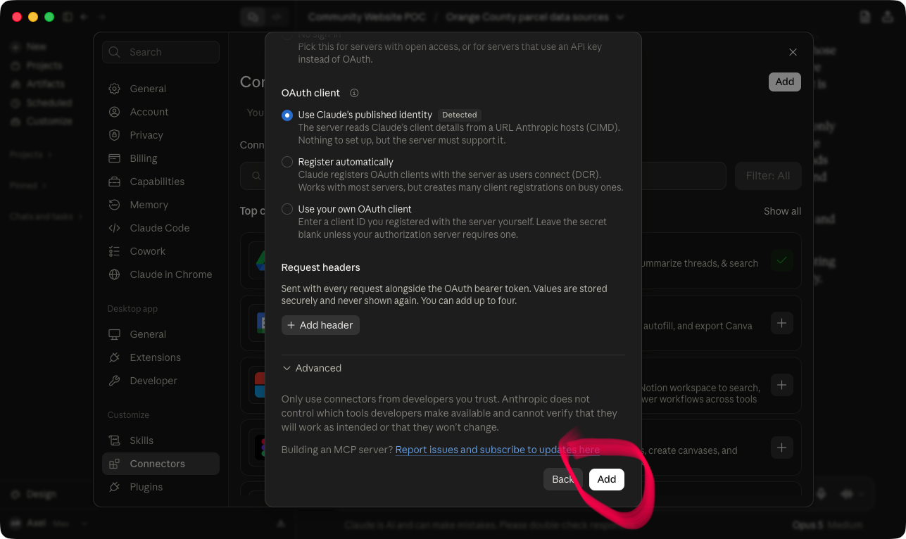Click the info icon beside OAuth client
906x539 pixels.
354,93
